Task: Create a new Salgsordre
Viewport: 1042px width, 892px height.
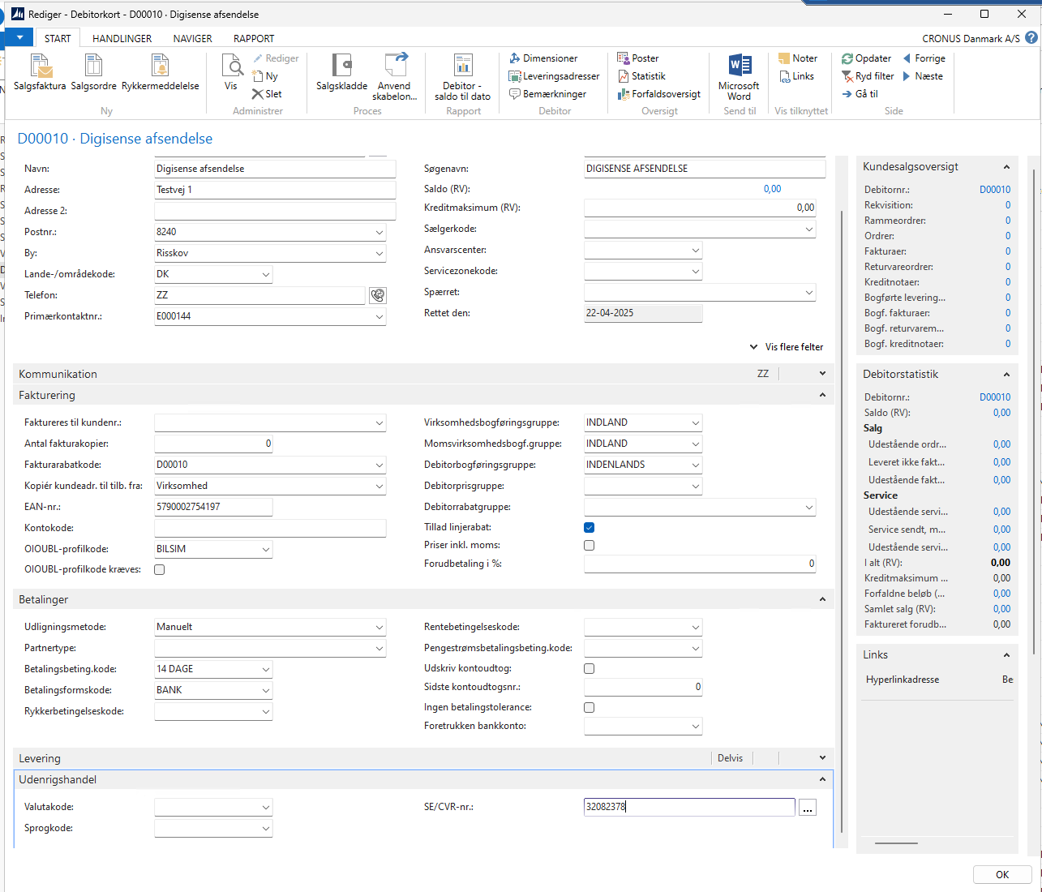Action: pos(94,72)
